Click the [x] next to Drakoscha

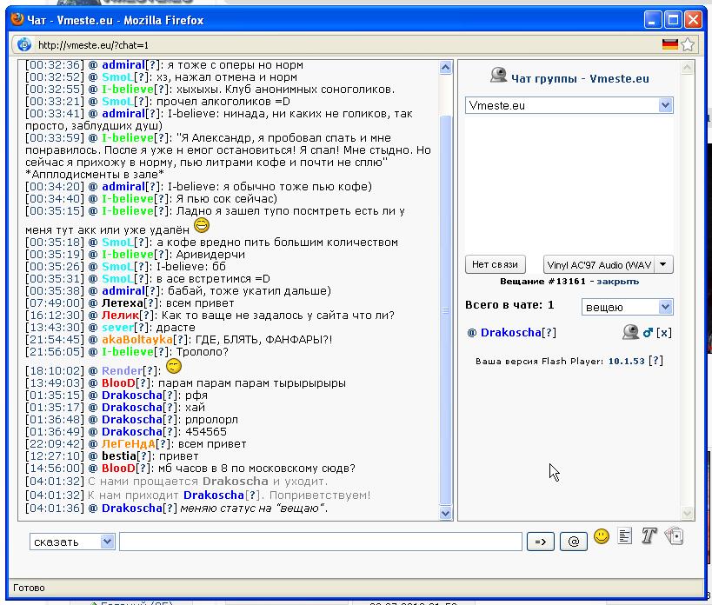tap(663, 333)
